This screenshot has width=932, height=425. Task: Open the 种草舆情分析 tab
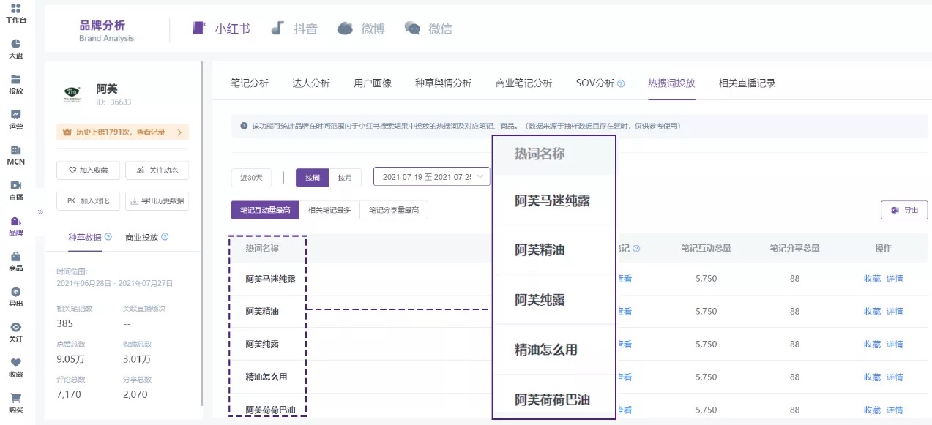point(444,83)
